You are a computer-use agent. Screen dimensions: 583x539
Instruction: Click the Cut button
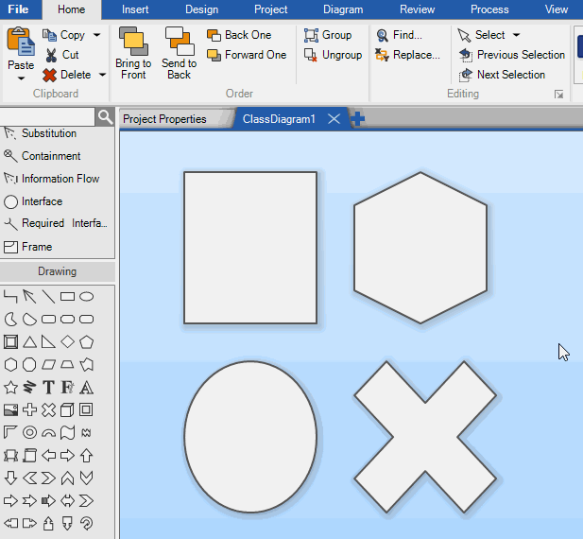tap(62, 55)
